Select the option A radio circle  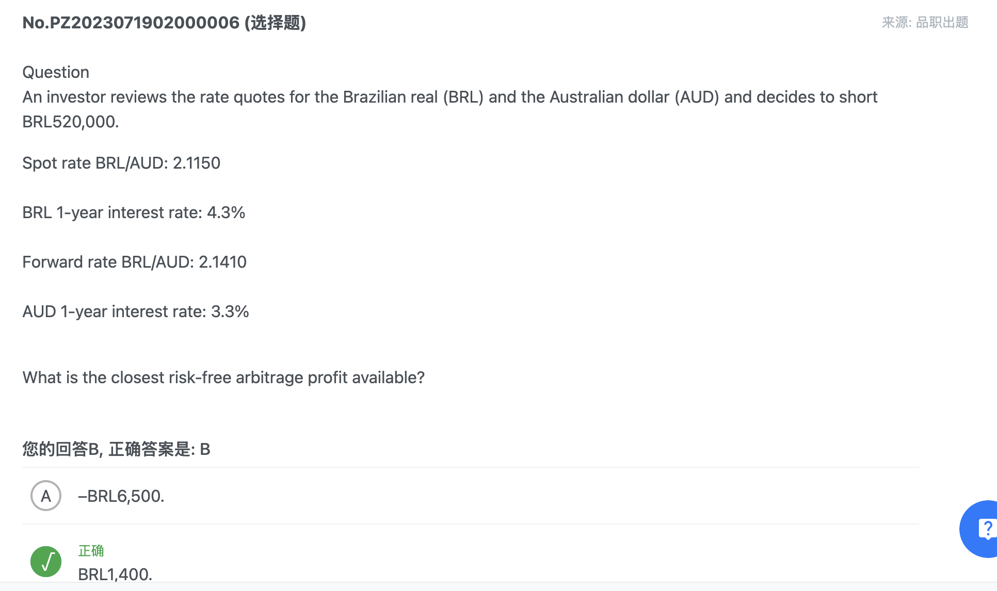pyautogui.click(x=46, y=496)
